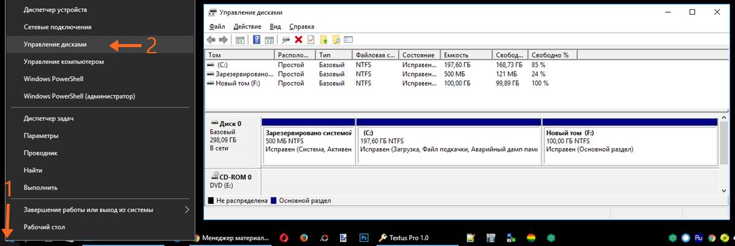This screenshot has height=246, width=735.
Task: Click the Forward arrow in the toolbar
Action: [223, 40]
